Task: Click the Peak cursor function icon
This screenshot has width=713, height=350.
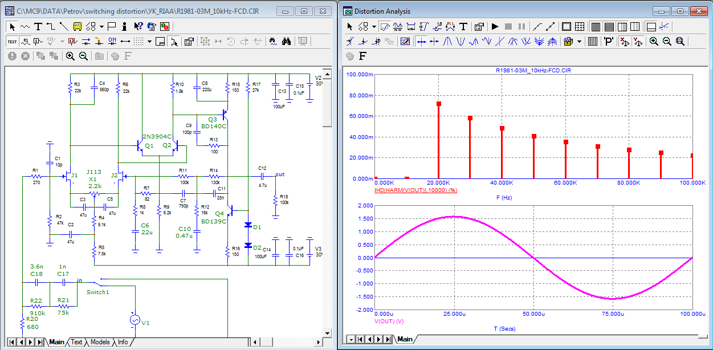Action: tap(448, 41)
